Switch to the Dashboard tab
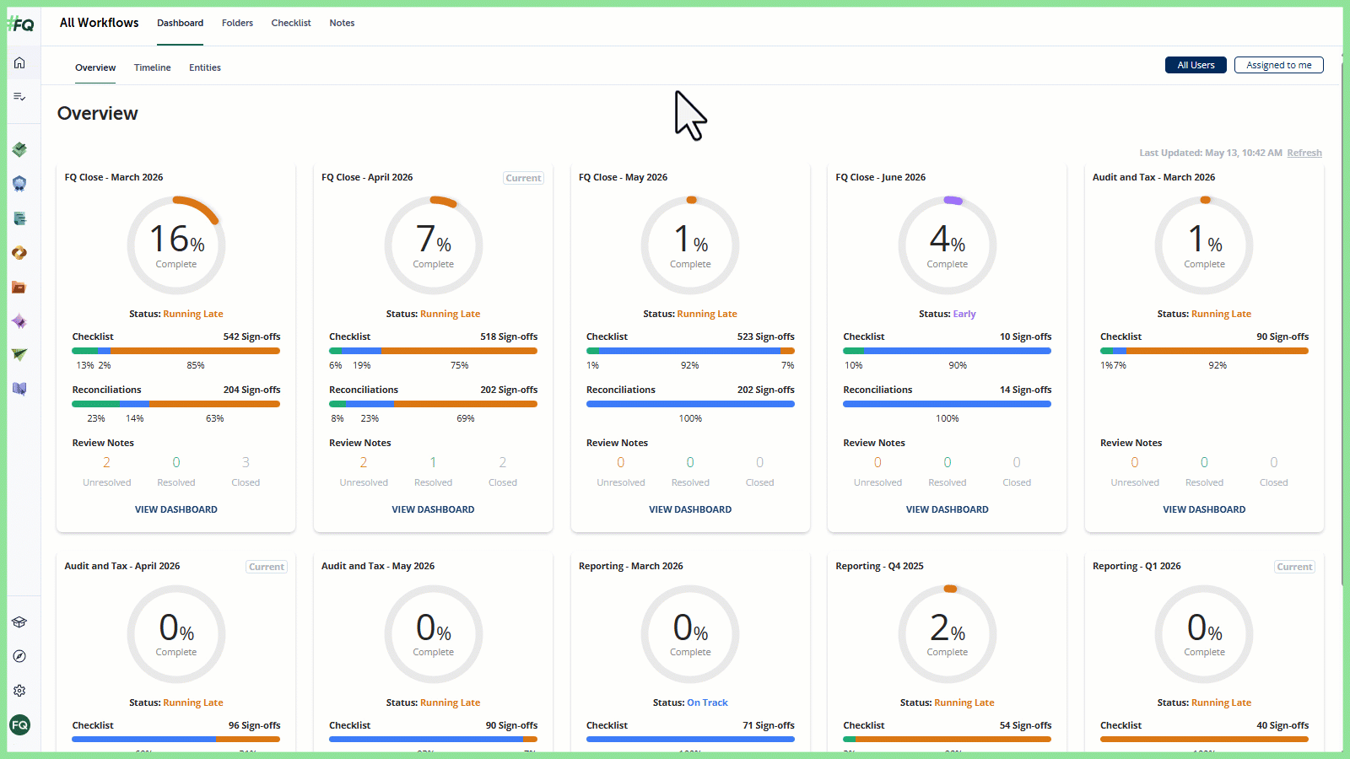This screenshot has width=1350, height=759. (180, 23)
